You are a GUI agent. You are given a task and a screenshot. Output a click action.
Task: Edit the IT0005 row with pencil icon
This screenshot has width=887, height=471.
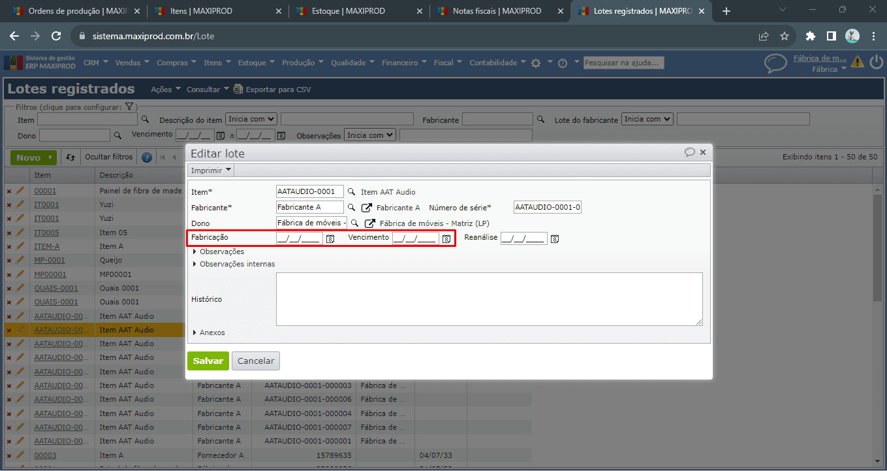20,233
